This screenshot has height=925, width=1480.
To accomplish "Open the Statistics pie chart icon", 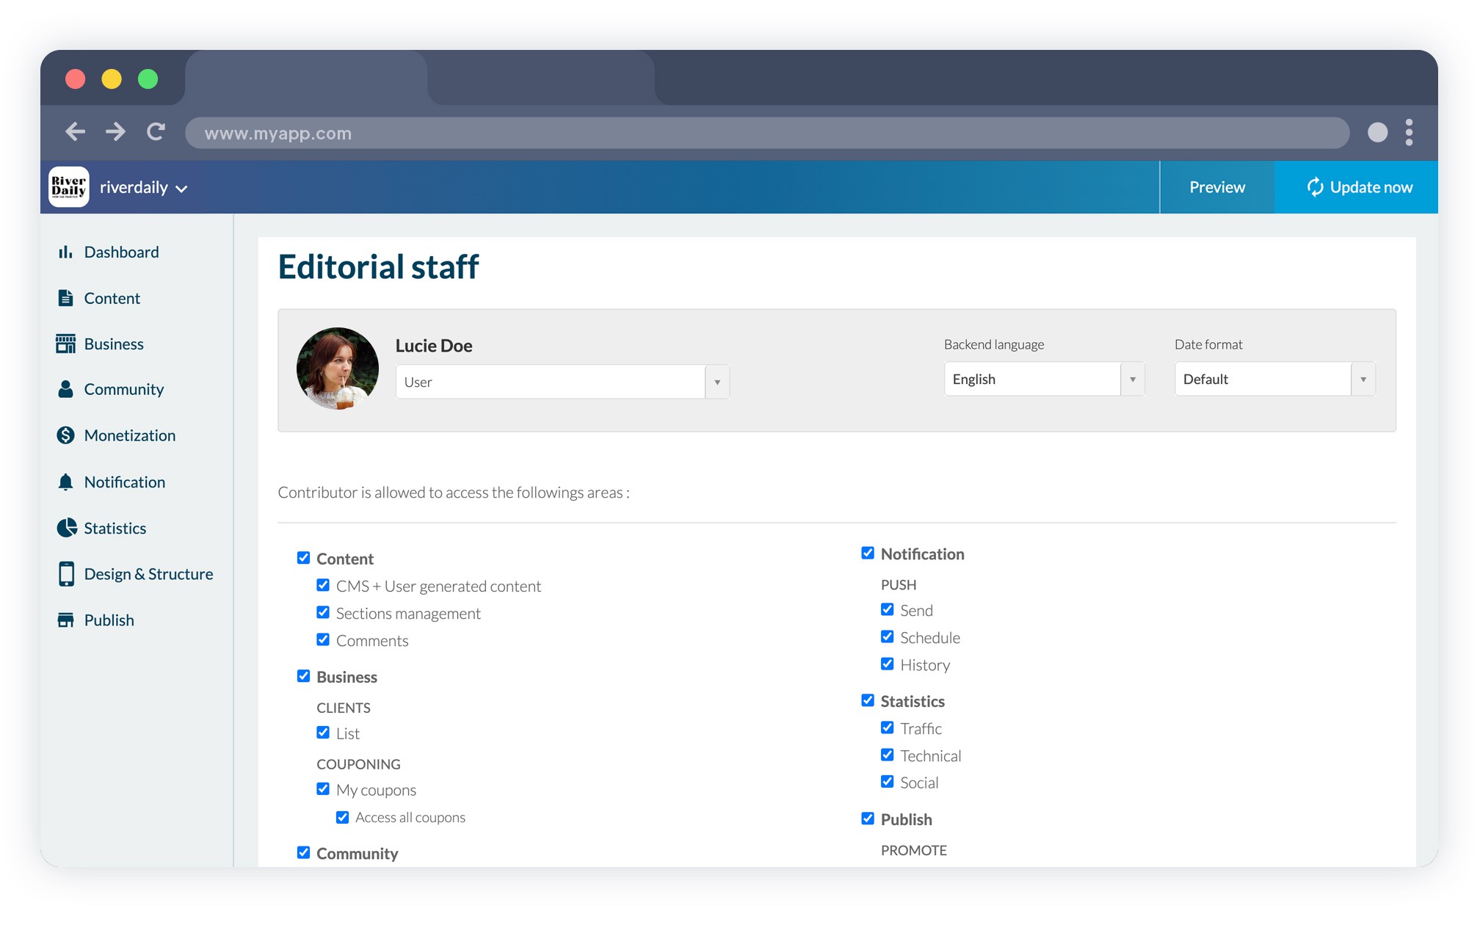I will 66,528.
